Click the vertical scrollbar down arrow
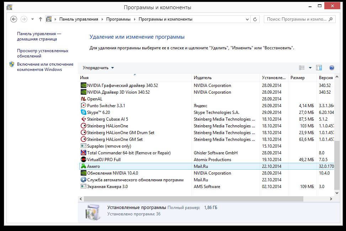The height and width of the screenshot is (231, 346). (x=337, y=193)
